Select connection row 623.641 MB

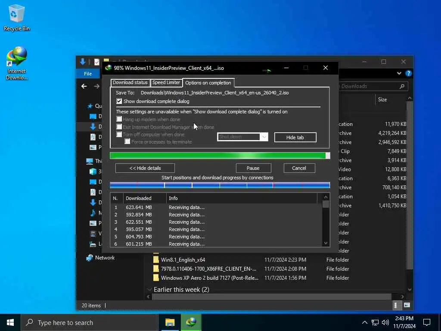(x=216, y=207)
